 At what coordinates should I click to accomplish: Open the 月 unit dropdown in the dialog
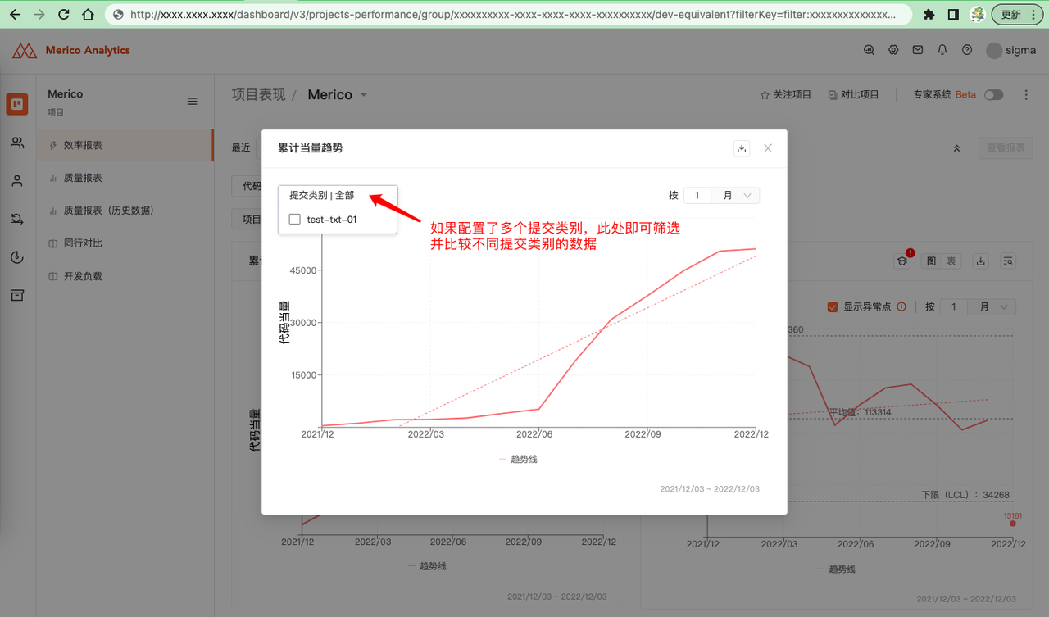pos(736,196)
